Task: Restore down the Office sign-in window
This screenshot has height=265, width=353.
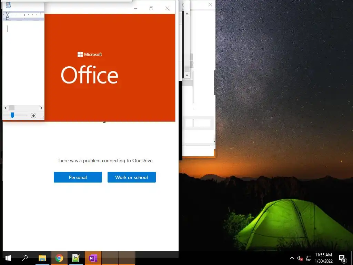Action: (x=151, y=8)
